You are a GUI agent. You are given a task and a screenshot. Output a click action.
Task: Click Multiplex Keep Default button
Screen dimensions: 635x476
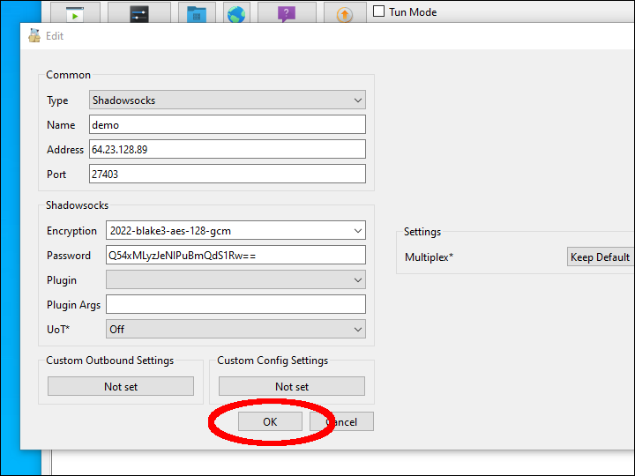pyautogui.click(x=601, y=257)
